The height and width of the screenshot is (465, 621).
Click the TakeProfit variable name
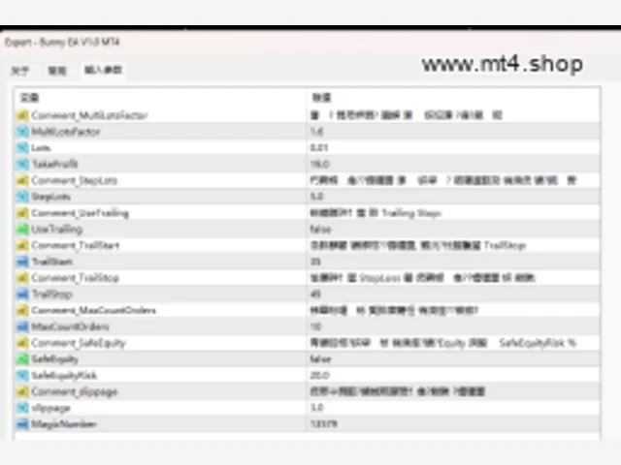tap(54, 164)
